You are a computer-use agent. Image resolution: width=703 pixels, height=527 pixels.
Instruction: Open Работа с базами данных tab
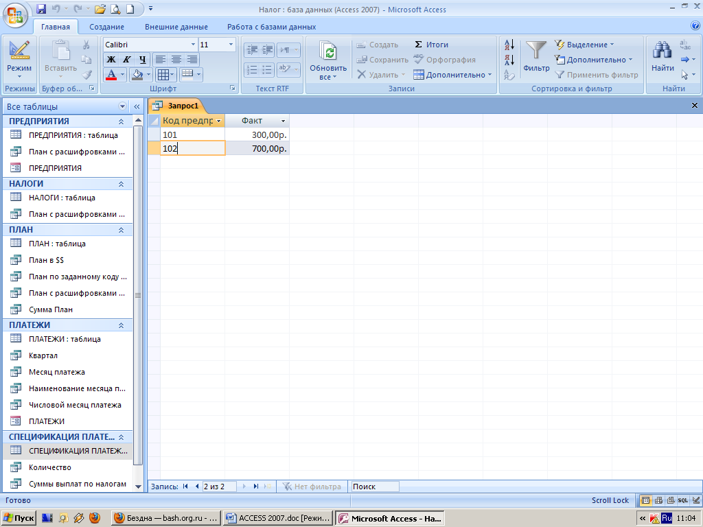point(271,27)
